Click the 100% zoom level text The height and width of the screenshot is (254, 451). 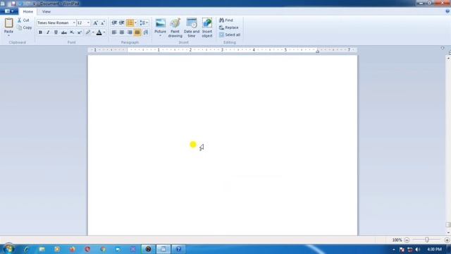[397, 240]
